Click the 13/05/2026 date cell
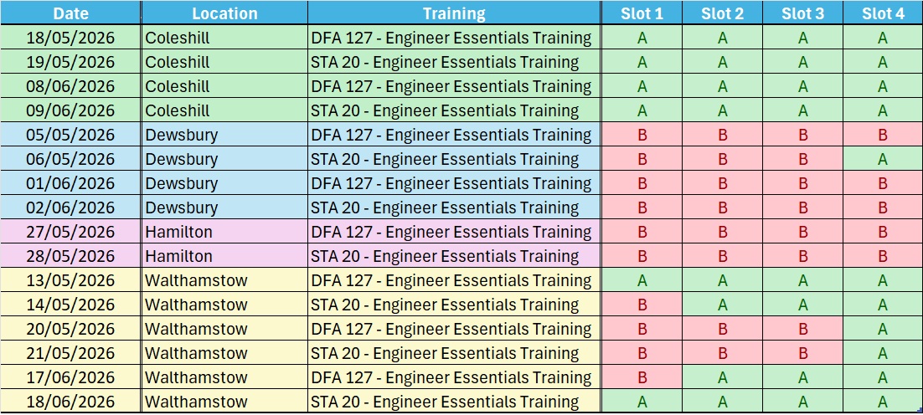 pyautogui.click(x=70, y=280)
